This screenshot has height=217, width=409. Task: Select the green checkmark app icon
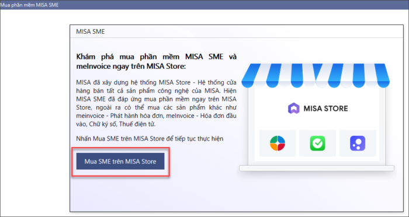(317, 143)
